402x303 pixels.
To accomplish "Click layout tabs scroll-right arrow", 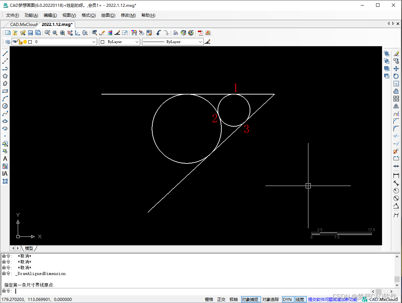I will pos(18,248).
